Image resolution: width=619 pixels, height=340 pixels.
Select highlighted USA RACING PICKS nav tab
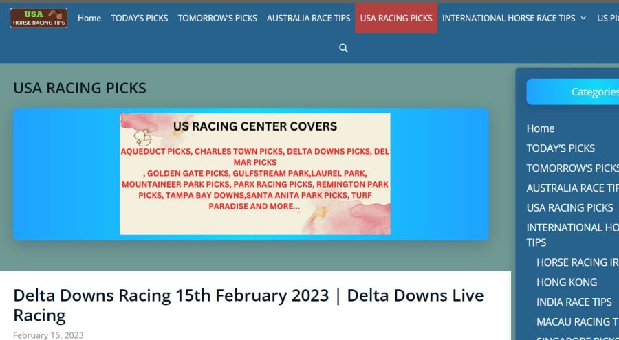(396, 18)
